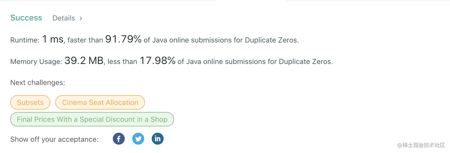Expand the chevron arrow beside Details
This screenshot has width=450, height=153.
pyautogui.click(x=81, y=18)
